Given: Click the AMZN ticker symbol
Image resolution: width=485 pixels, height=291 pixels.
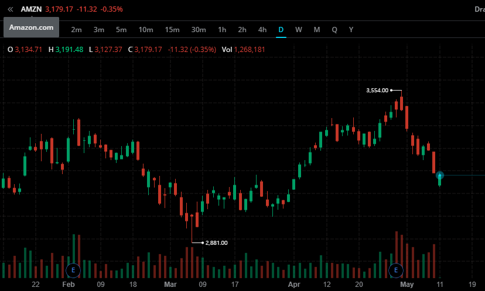Looking at the screenshot, I should [x=31, y=9].
